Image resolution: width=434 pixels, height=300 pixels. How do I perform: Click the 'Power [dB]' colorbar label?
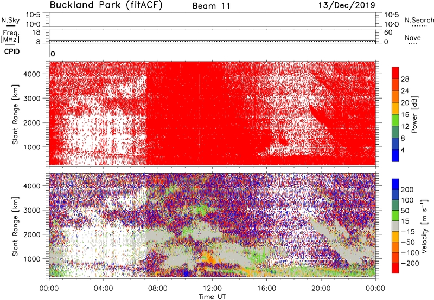(414, 114)
